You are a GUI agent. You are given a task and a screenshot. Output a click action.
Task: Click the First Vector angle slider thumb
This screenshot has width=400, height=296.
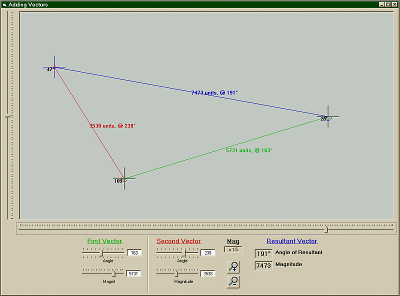[x=102, y=253]
